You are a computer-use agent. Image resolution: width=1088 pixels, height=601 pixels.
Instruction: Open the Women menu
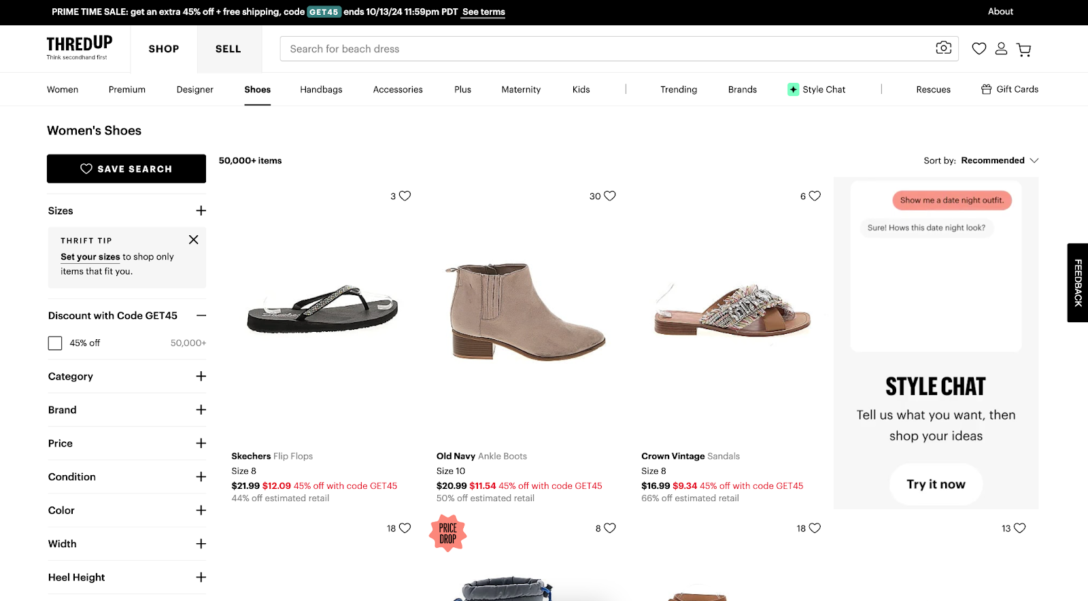click(63, 89)
